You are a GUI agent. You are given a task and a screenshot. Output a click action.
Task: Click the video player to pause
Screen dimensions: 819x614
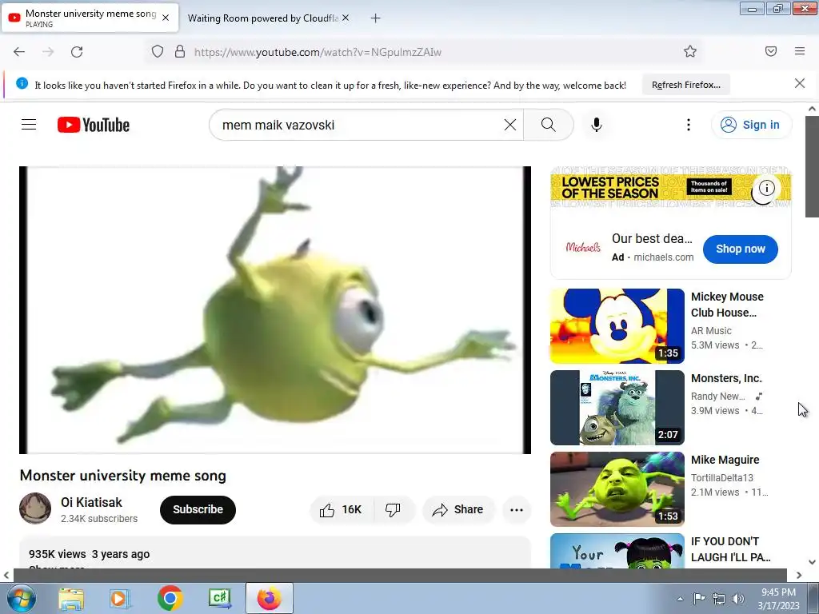(275, 310)
